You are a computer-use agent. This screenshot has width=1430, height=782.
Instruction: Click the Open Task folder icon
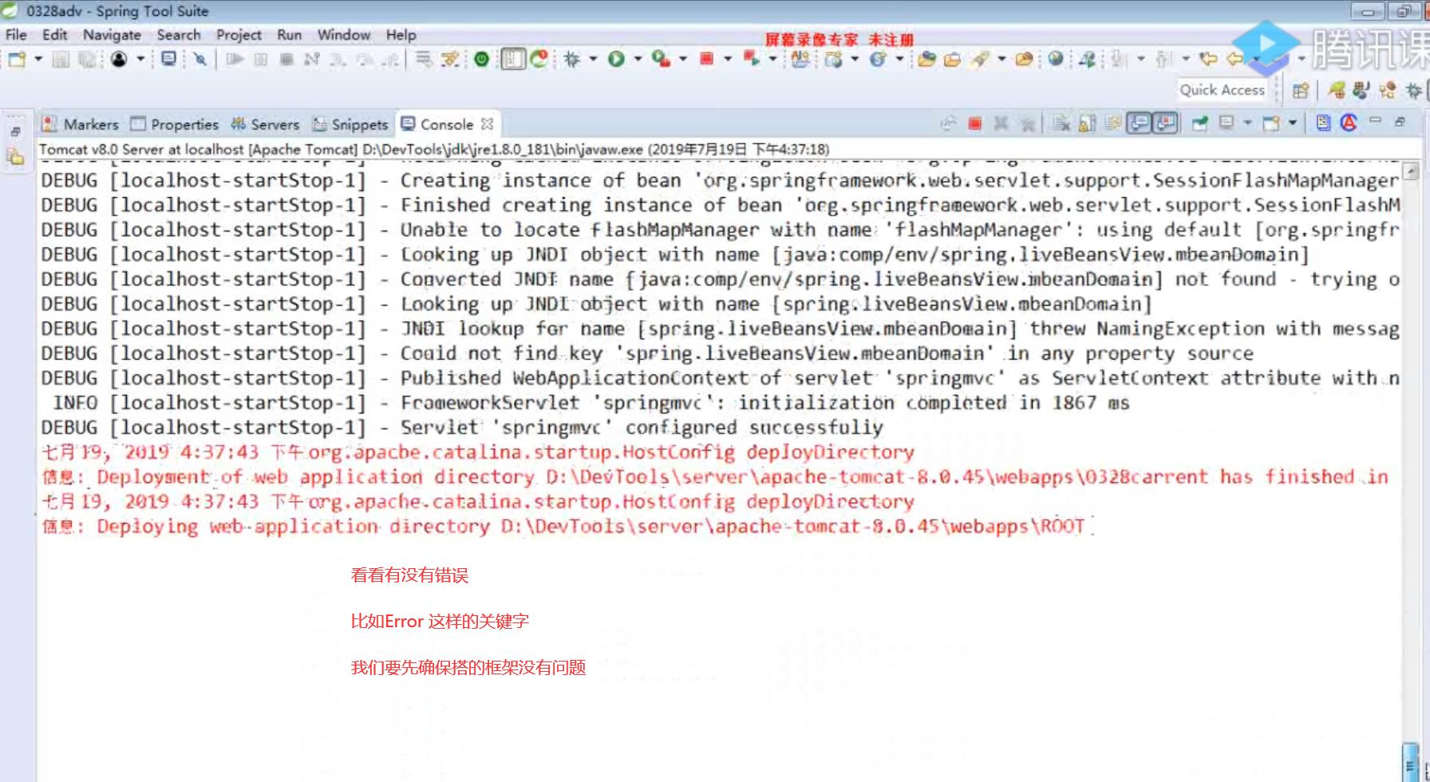click(x=953, y=59)
